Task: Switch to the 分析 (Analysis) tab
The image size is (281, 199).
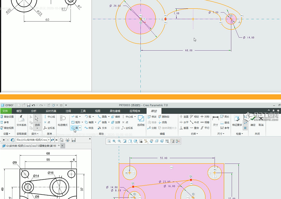Action: (34, 111)
